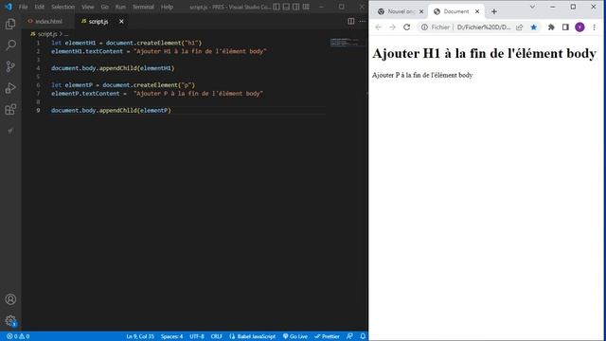Split the editor to the right
This screenshot has width=606, height=341.
(351, 21)
